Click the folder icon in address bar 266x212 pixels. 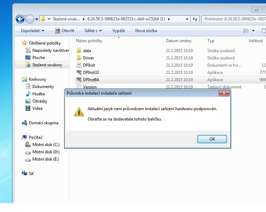(43, 19)
